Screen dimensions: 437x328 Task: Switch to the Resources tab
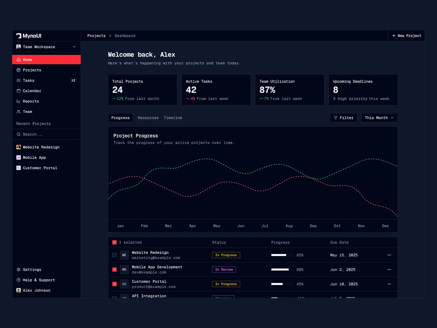pos(148,118)
